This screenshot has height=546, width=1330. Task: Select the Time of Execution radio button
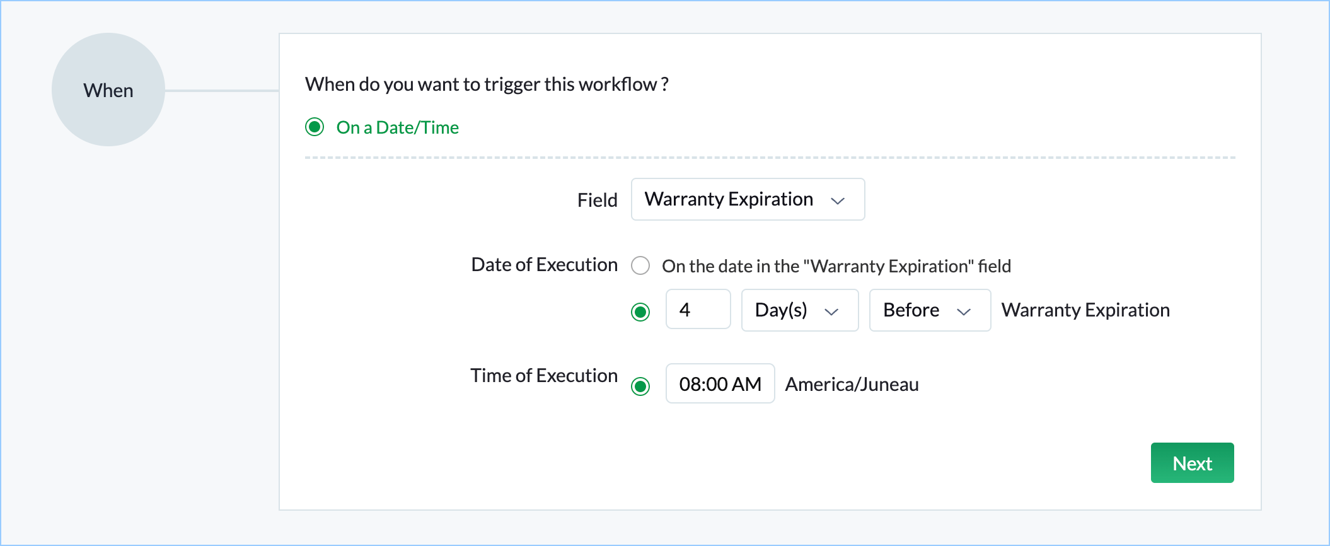click(x=640, y=386)
